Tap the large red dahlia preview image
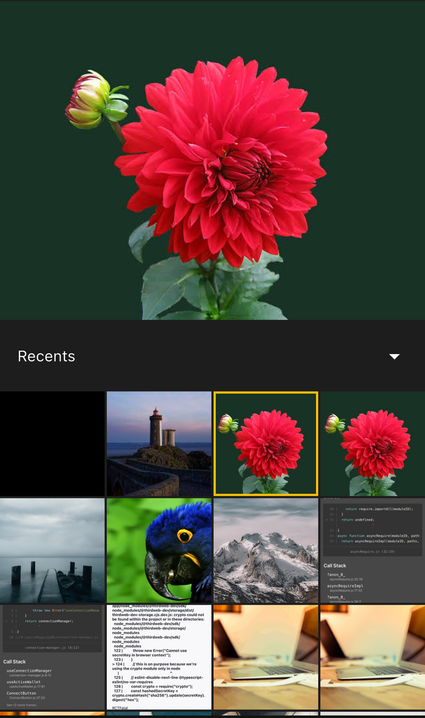This screenshot has height=718, width=425. tap(212, 160)
